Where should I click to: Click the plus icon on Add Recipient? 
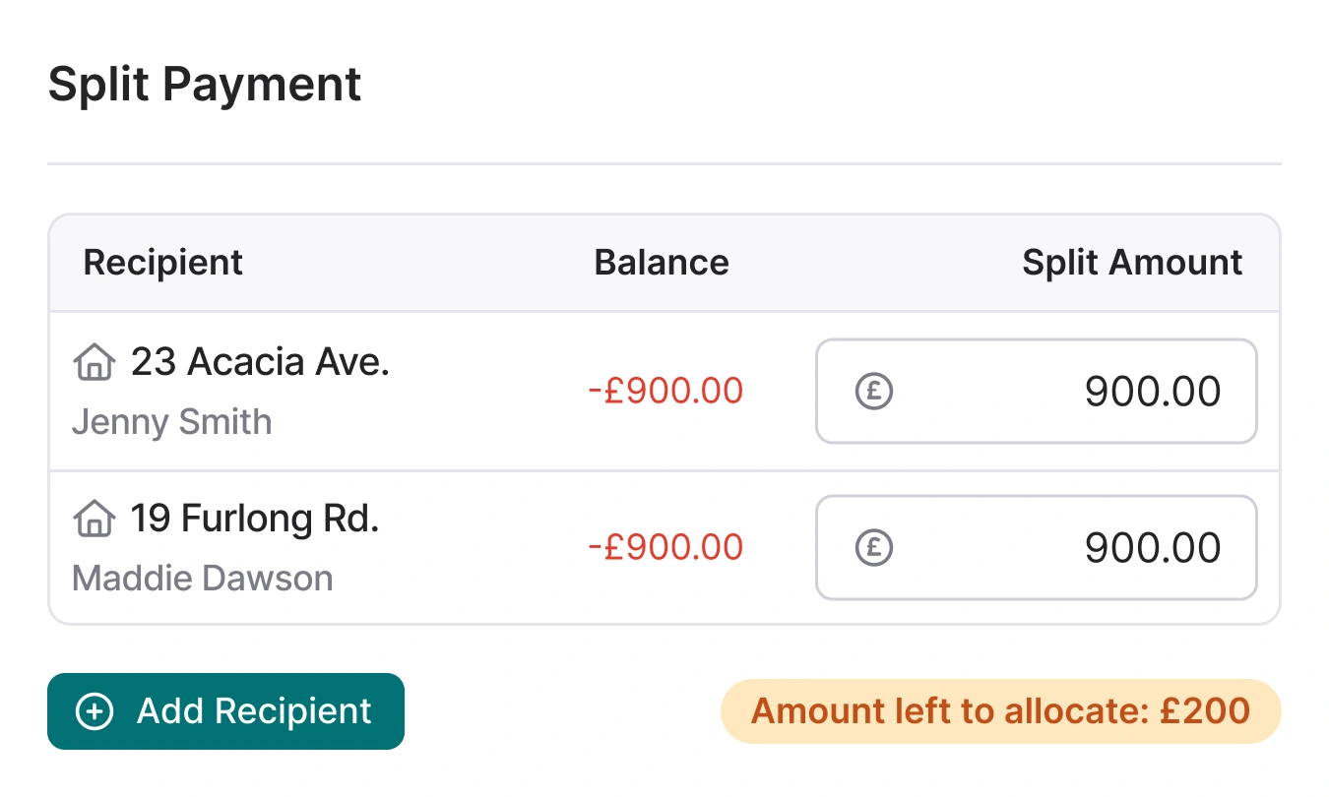[x=95, y=710]
